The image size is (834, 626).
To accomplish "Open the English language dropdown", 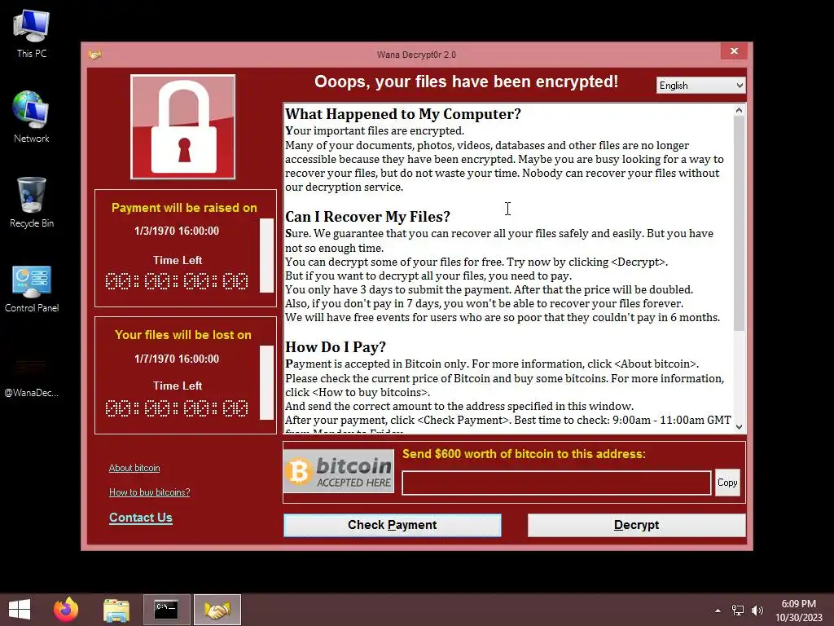I will pyautogui.click(x=700, y=86).
